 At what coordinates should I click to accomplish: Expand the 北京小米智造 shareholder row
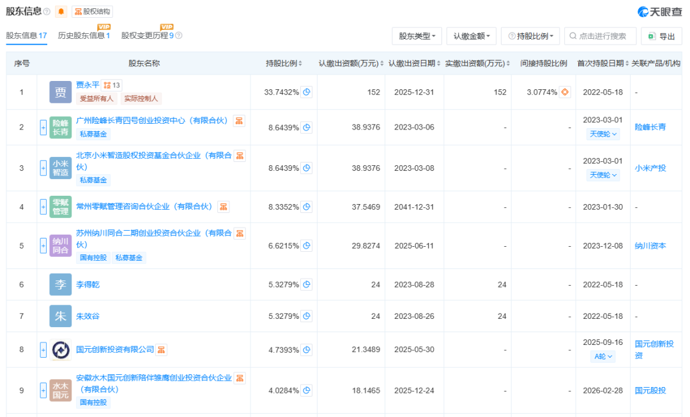43,168
